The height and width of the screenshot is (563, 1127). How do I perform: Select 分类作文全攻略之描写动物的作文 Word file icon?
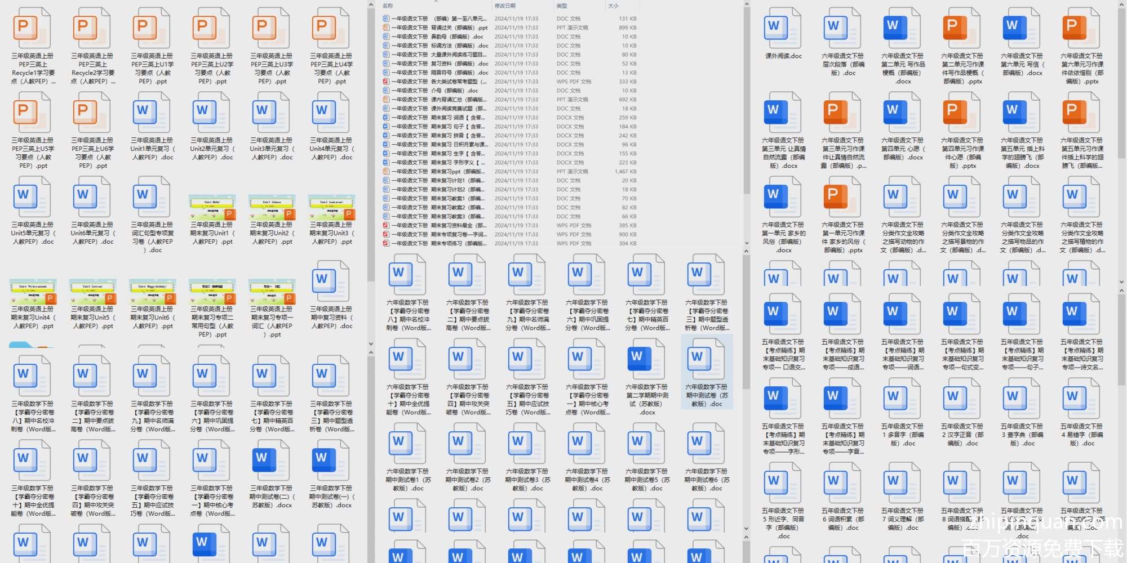click(x=902, y=197)
